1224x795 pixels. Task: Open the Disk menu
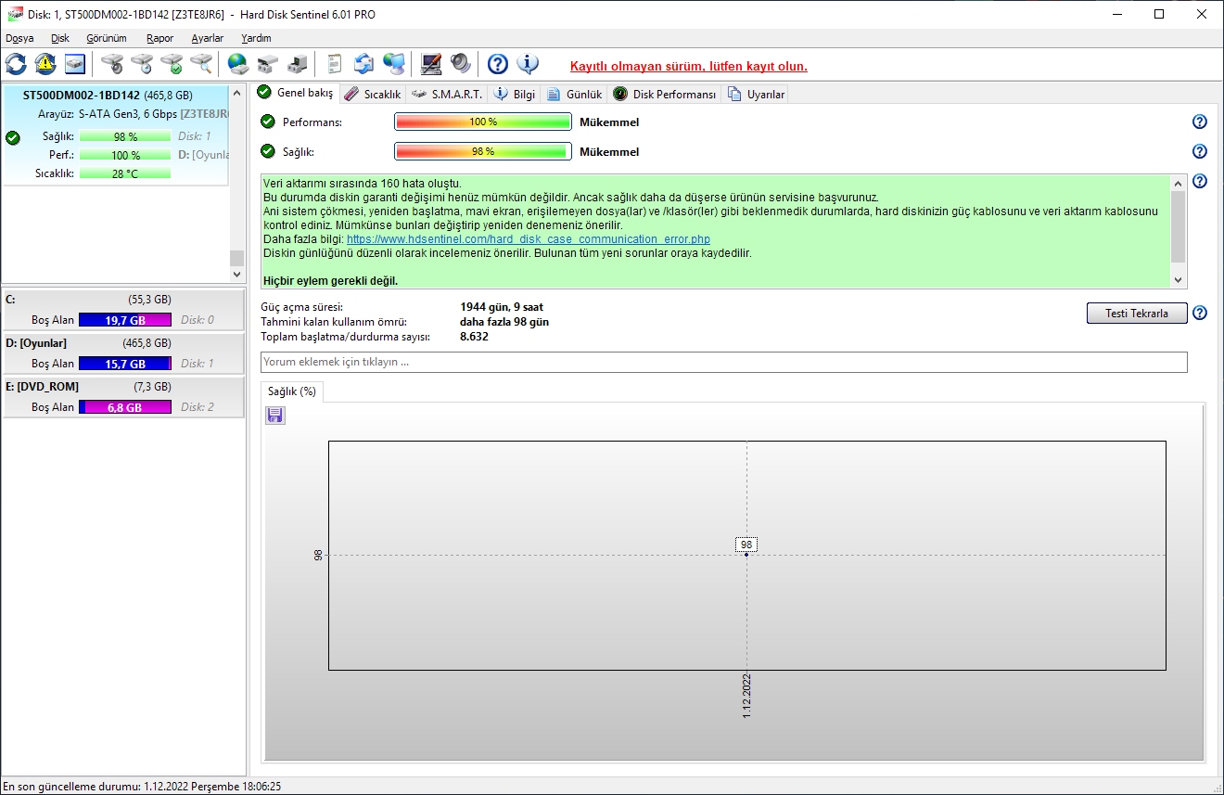60,38
